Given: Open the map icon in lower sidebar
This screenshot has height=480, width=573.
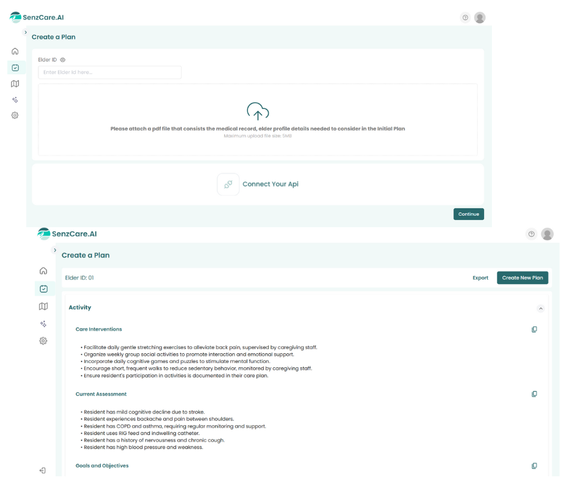Looking at the screenshot, I should (43, 306).
